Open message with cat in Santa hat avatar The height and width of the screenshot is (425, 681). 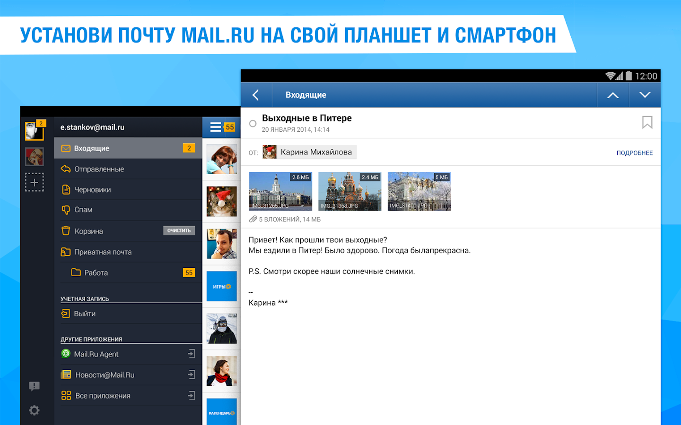pos(222,202)
